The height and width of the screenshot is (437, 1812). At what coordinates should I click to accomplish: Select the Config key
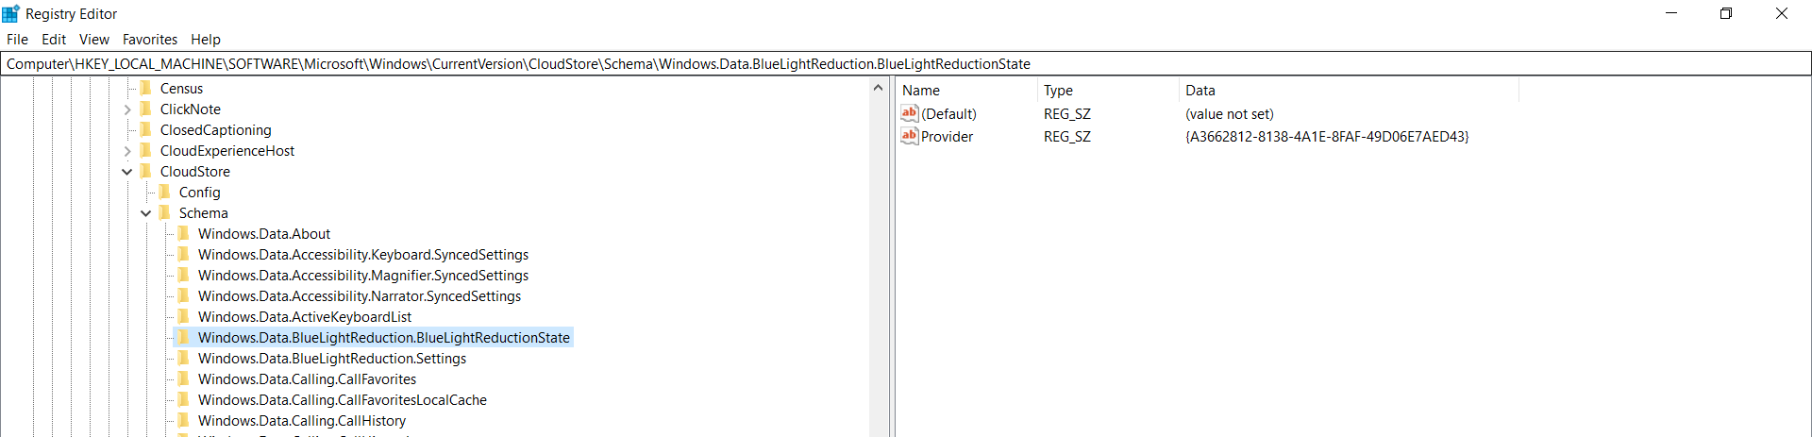coord(200,193)
